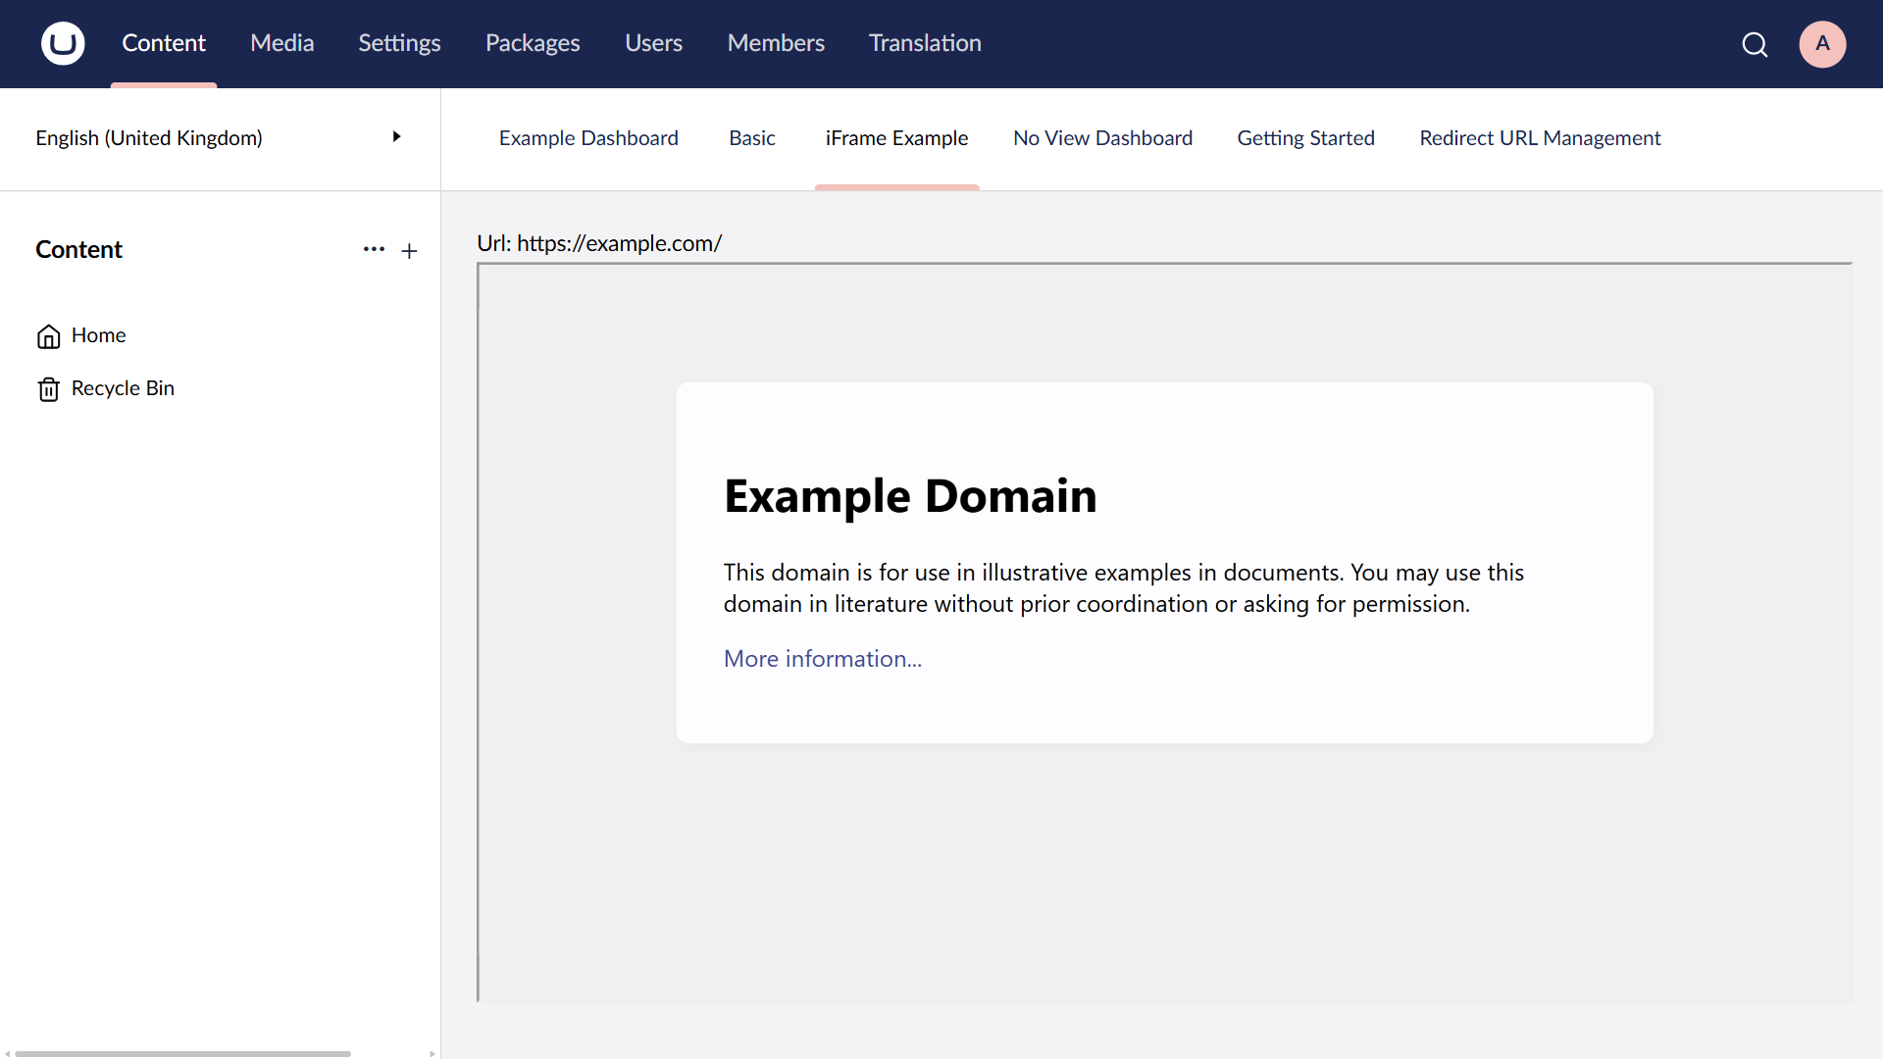The width and height of the screenshot is (1883, 1059).
Task: Open the search panel
Action: click(x=1755, y=44)
